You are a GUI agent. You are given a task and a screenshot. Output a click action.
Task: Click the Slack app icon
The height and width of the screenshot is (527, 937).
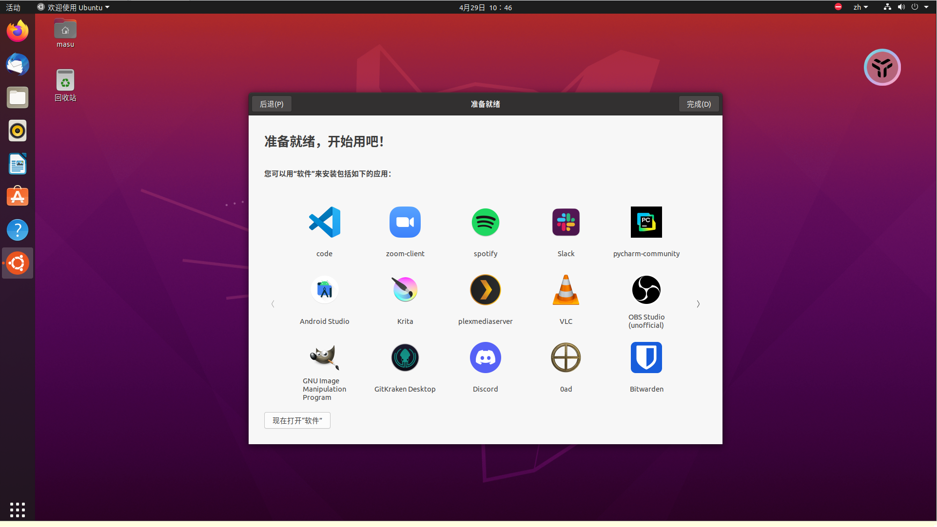[x=566, y=222]
